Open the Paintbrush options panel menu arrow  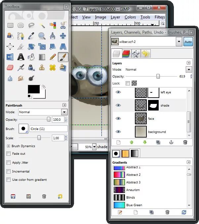64,105
